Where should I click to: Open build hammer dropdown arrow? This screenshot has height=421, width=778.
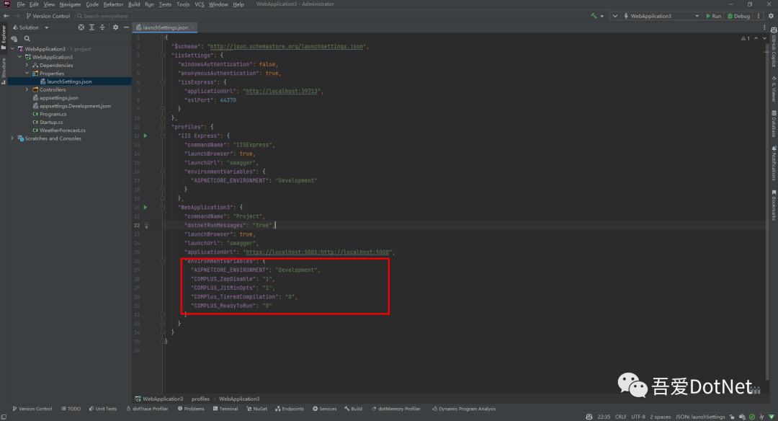tap(602, 16)
